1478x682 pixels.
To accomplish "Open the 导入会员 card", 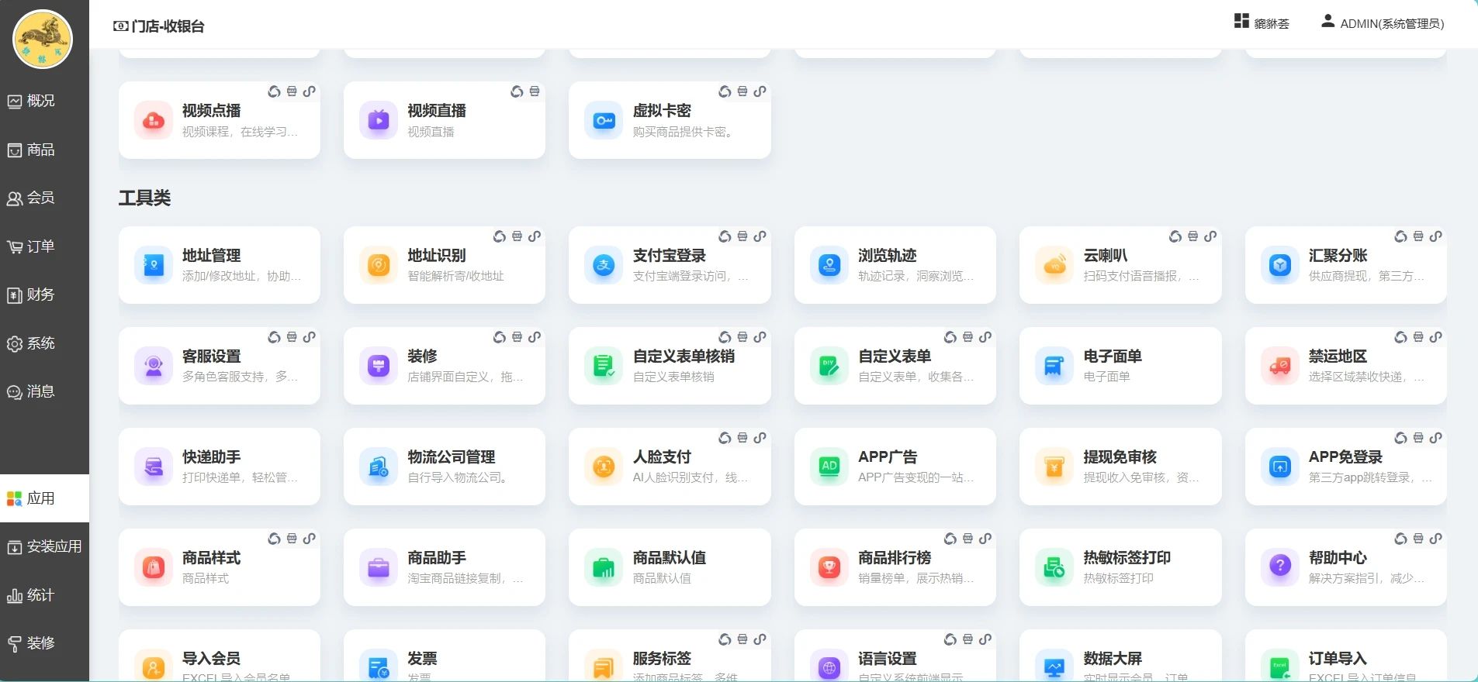I will tap(220, 656).
